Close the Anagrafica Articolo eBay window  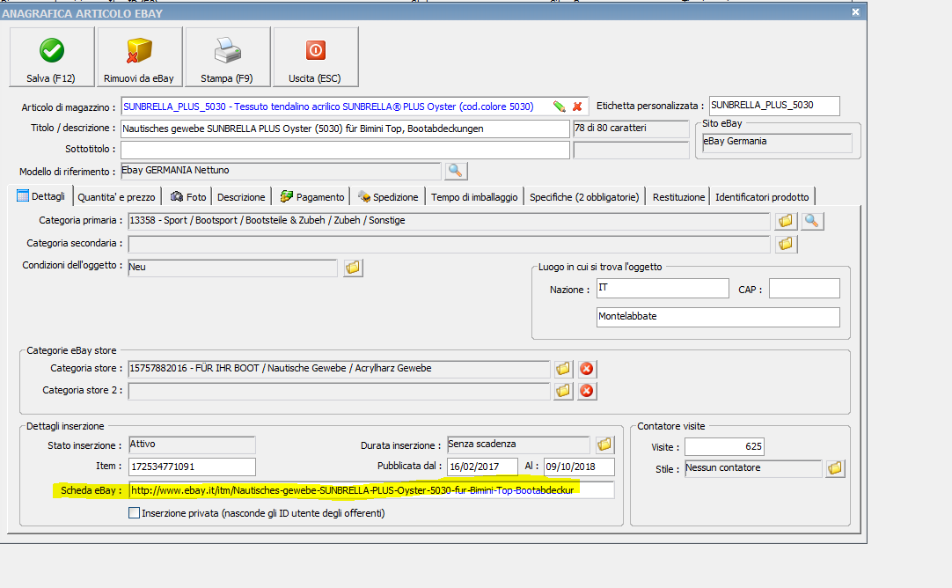855,12
